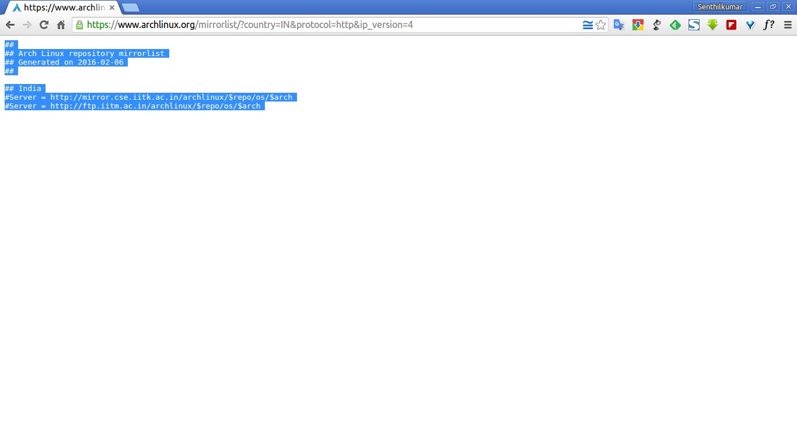Open the green download arrow extension
Image resolution: width=797 pixels, height=434 pixels.
tap(712, 25)
